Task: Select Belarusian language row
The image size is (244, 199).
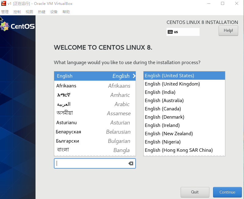Action: 95,132
